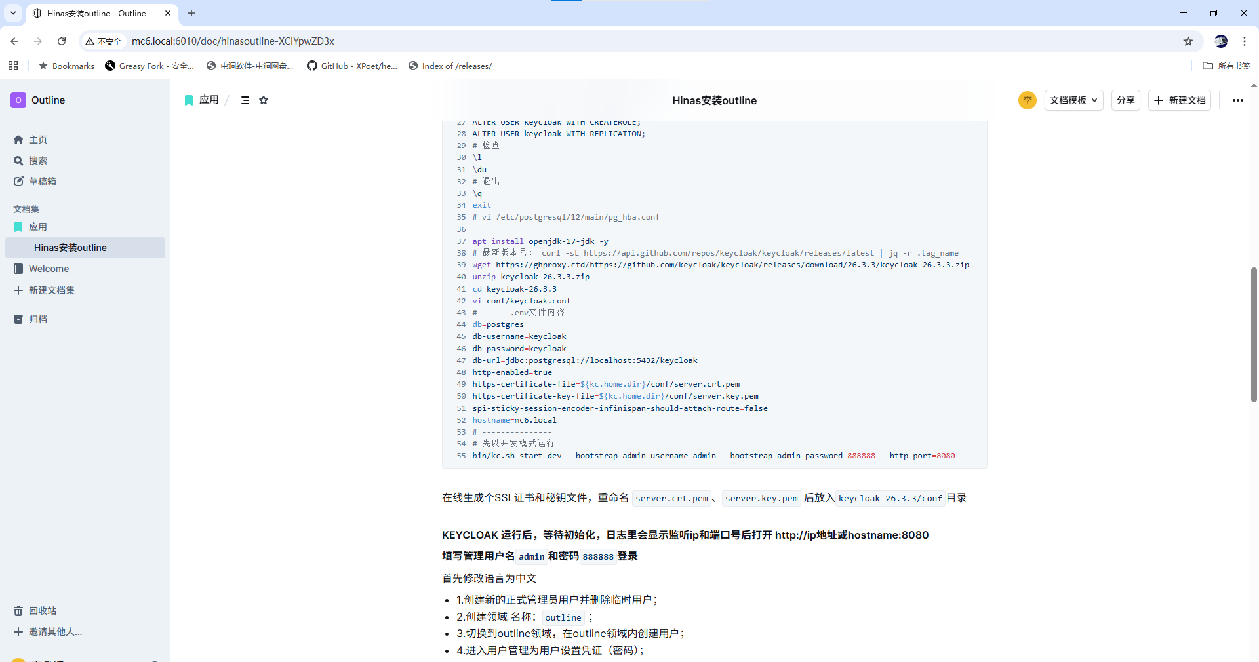Viewport: 1259px width, 662px height.
Task: Click code line apt install openjdk-17-jdk
Action: (540, 241)
